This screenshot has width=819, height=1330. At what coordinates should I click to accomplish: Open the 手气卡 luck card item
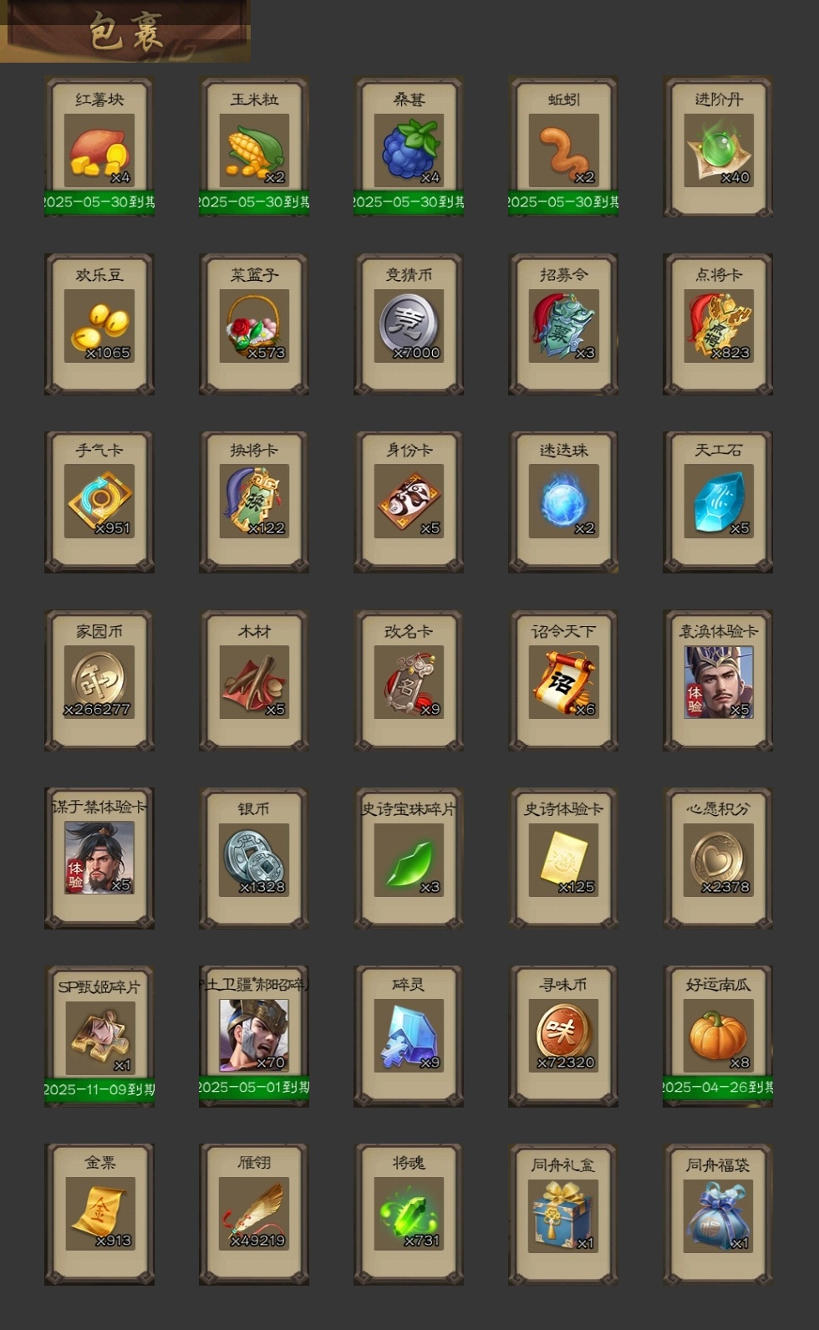tap(99, 502)
